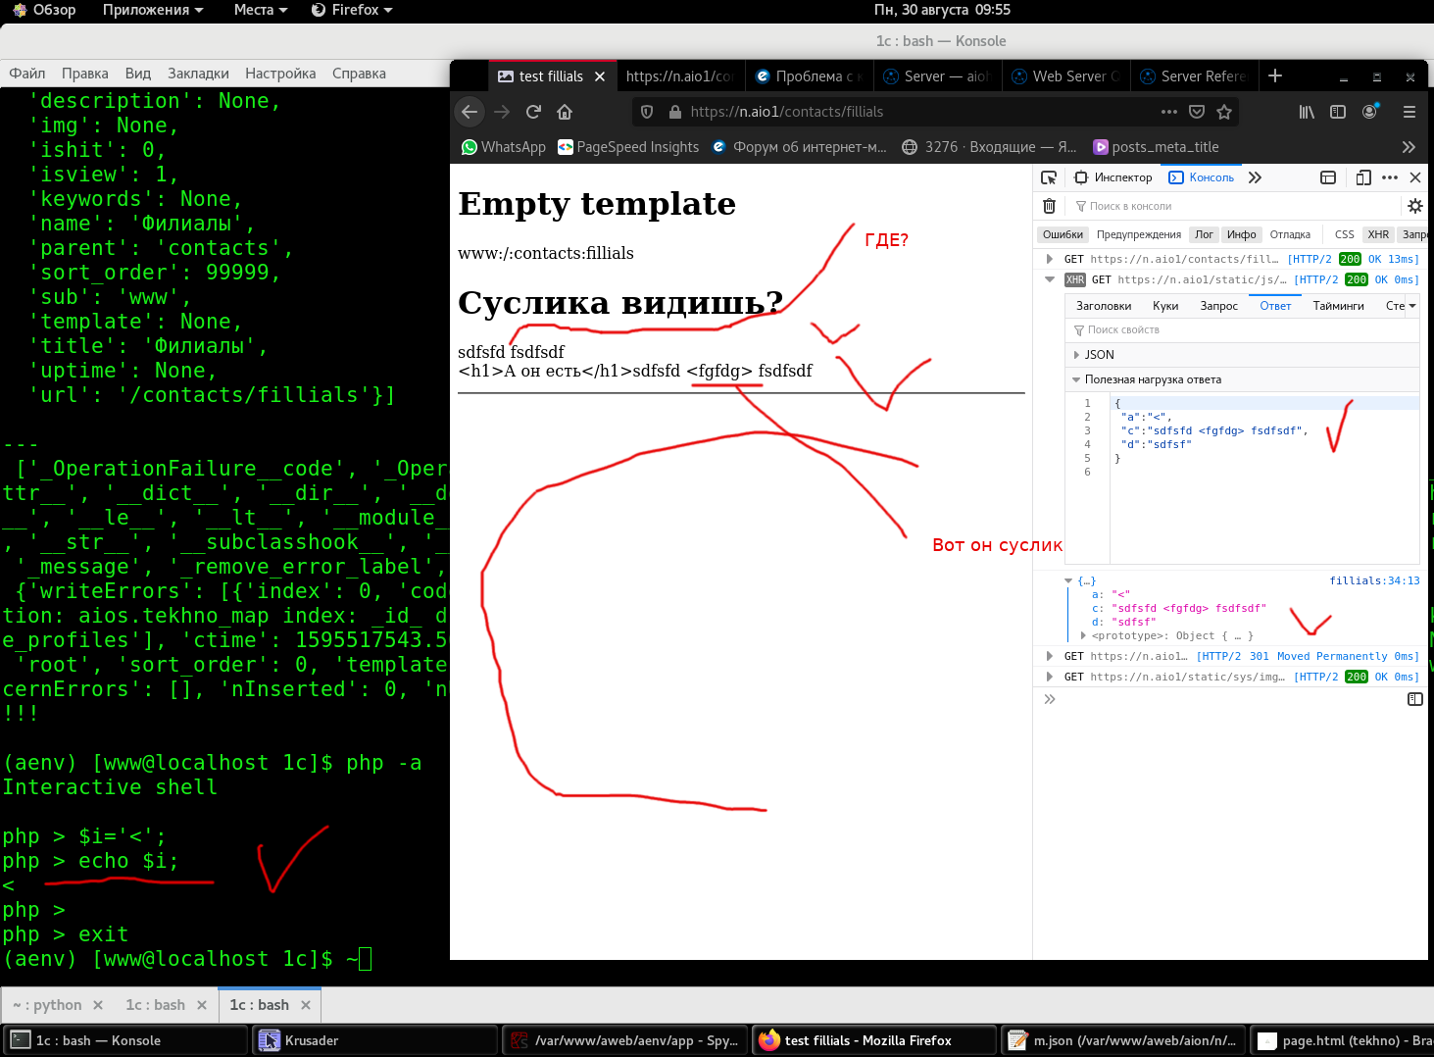Image resolution: width=1434 pixels, height=1057 pixels.
Task: Switch to the Web Server browser tab
Action: tap(1066, 75)
